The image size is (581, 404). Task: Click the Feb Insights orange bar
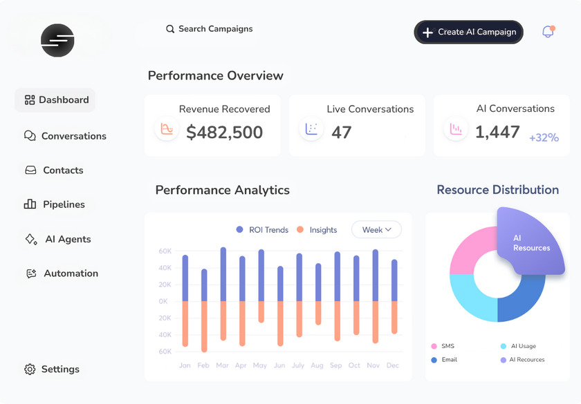pyautogui.click(x=204, y=327)
